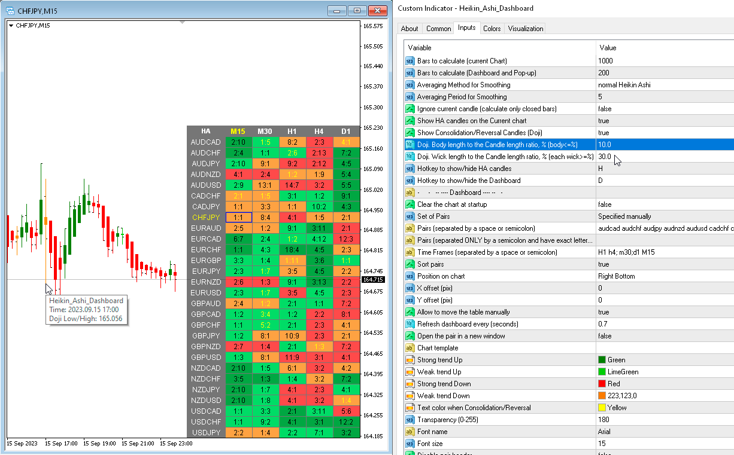
Task: Click the icon next to Averaging Method for Smoothing
Action: click(410, 85)
